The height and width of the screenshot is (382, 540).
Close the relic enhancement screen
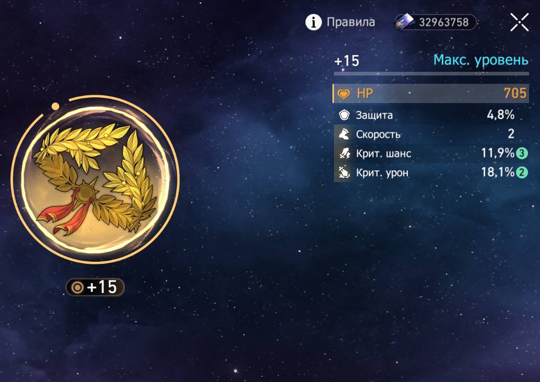coord(519,22)
